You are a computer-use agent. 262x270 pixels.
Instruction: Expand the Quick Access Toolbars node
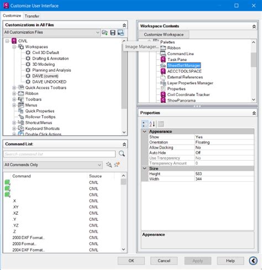coord(14,88)
